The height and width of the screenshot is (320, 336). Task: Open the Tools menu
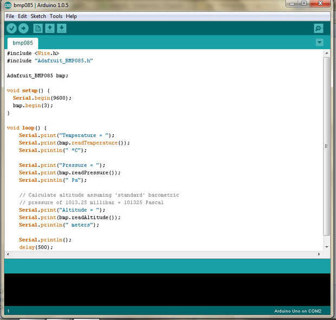coord(56,16)
